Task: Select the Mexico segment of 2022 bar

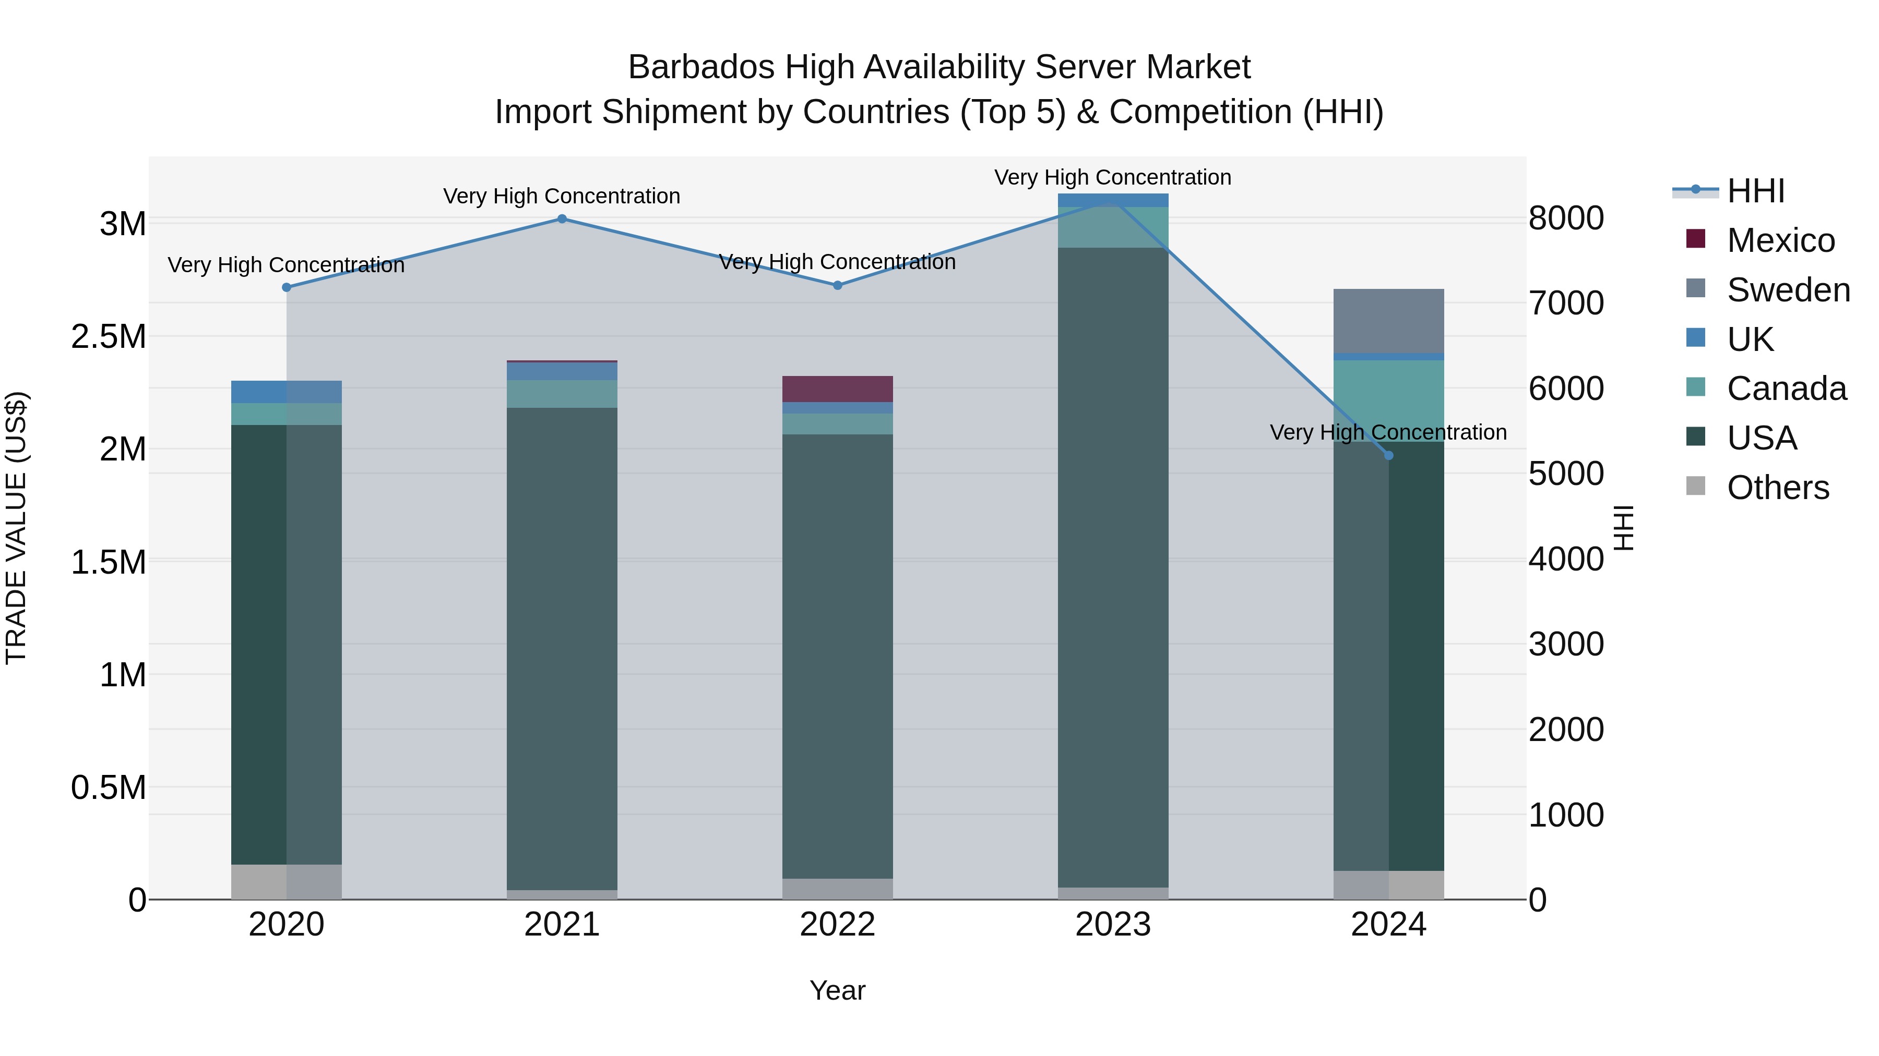Action: pos(837,389)
